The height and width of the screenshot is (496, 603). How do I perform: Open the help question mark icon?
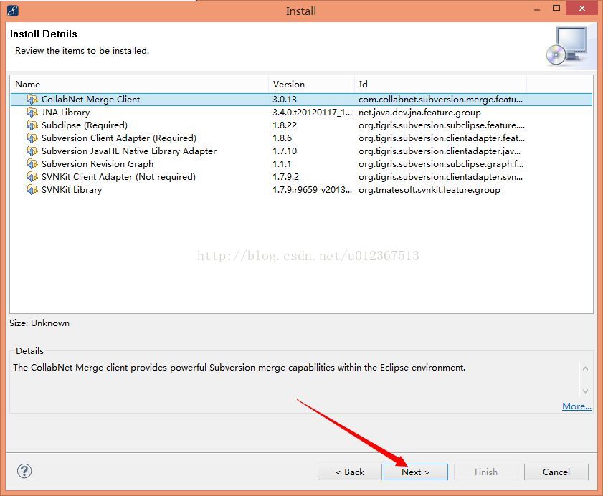coord(24,471)
